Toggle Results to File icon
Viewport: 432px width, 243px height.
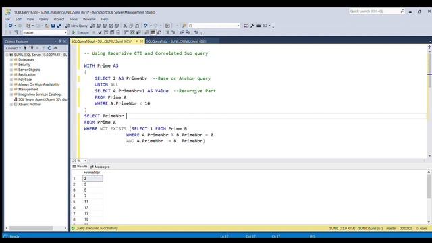[x=159, y=32]
